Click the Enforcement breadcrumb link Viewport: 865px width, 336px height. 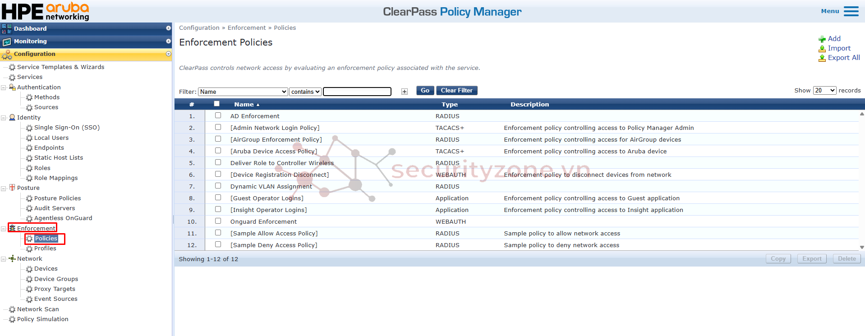[247, 28]
